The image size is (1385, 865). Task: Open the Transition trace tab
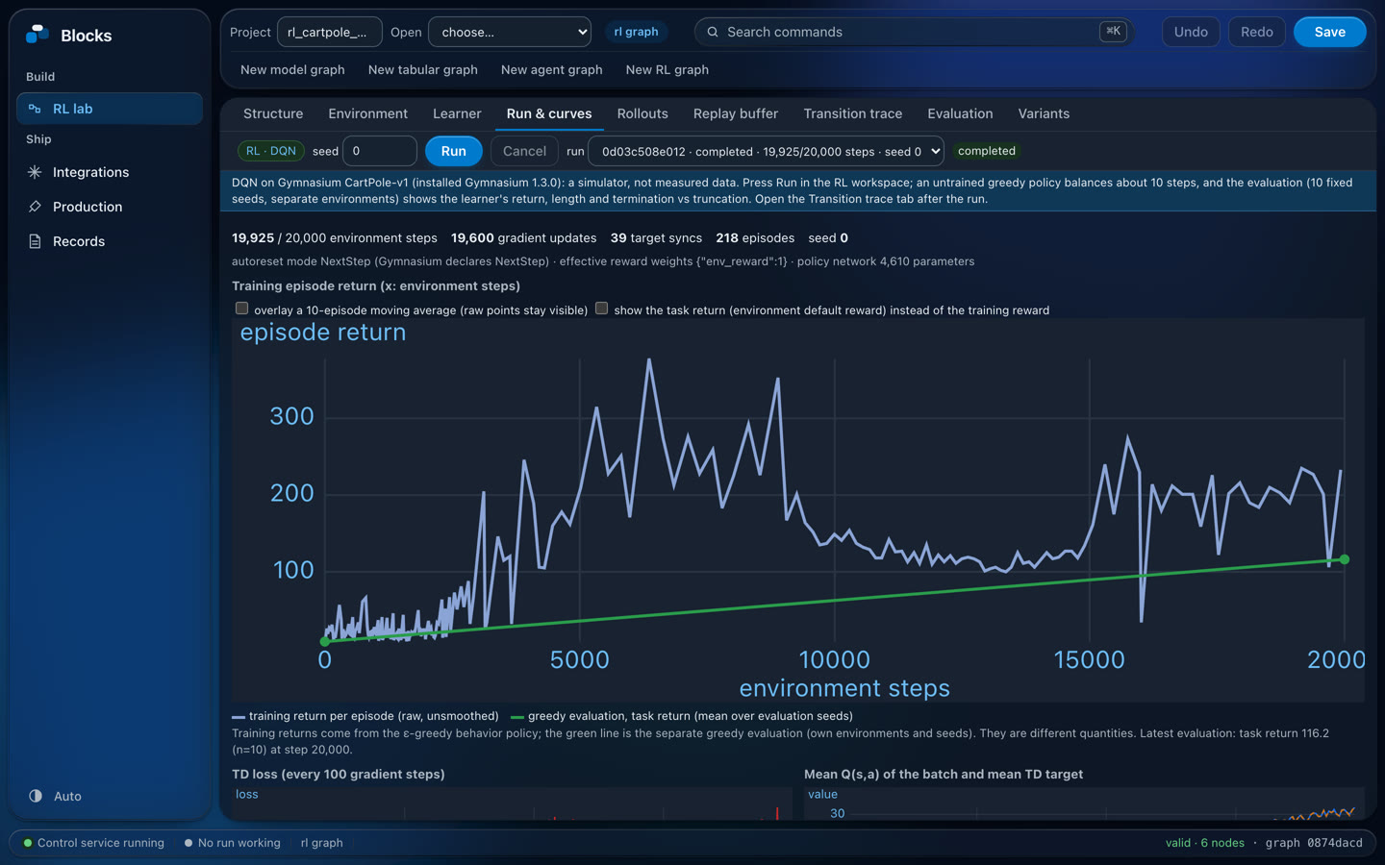852,113
